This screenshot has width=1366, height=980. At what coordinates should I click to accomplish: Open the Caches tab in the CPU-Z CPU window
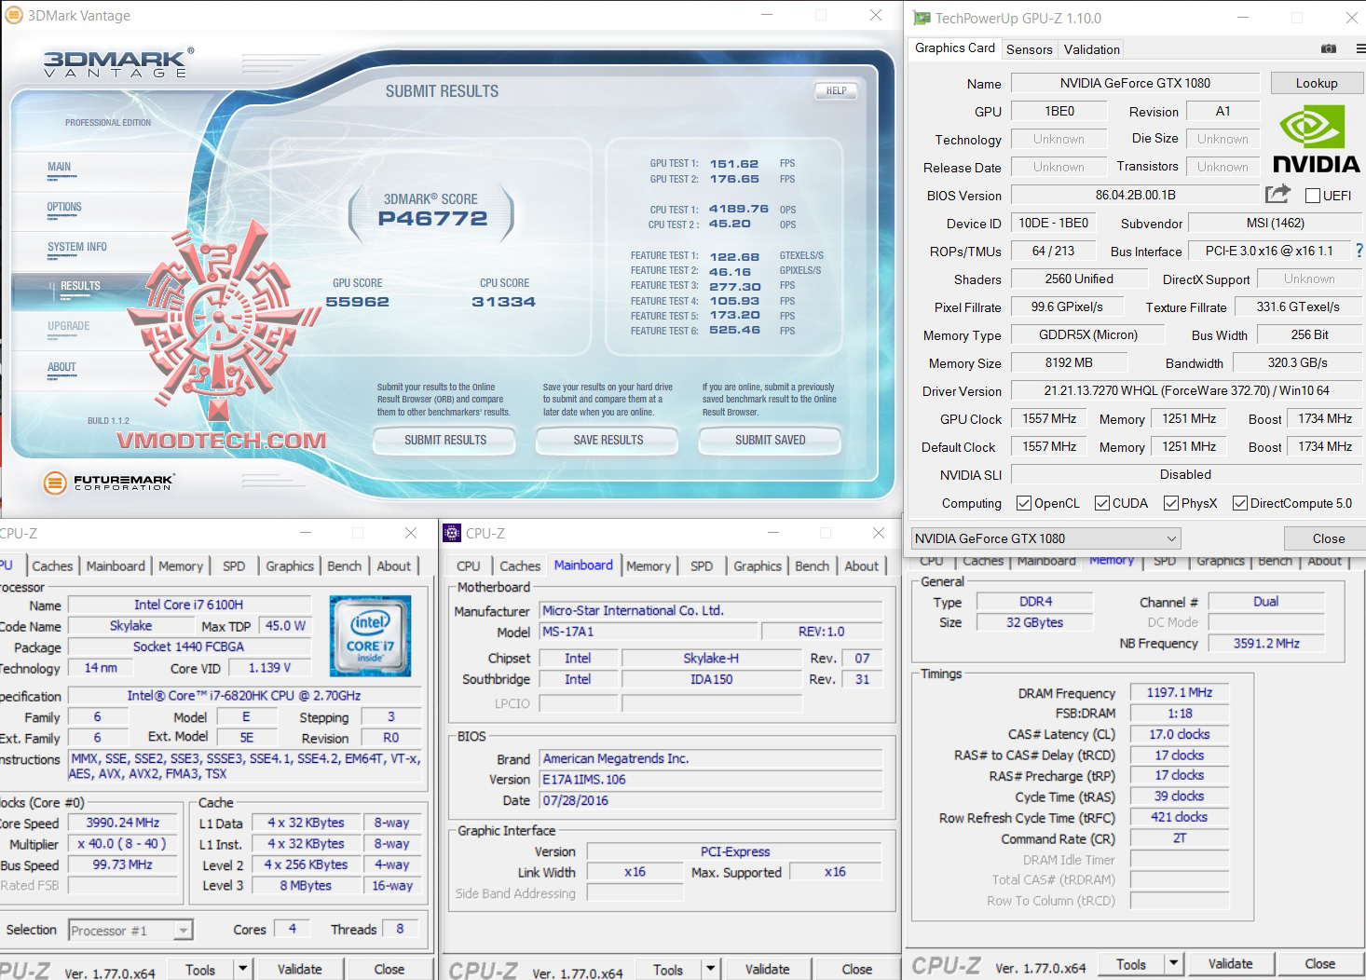(x=52, y=565)
